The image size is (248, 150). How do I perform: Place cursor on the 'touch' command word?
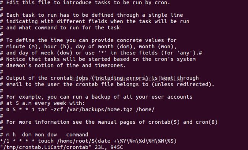(46, 141)
